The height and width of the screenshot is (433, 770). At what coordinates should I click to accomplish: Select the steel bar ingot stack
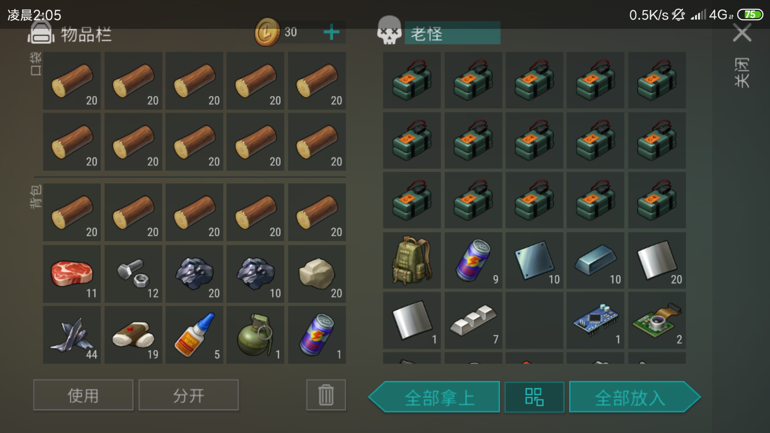coord(596,260)
